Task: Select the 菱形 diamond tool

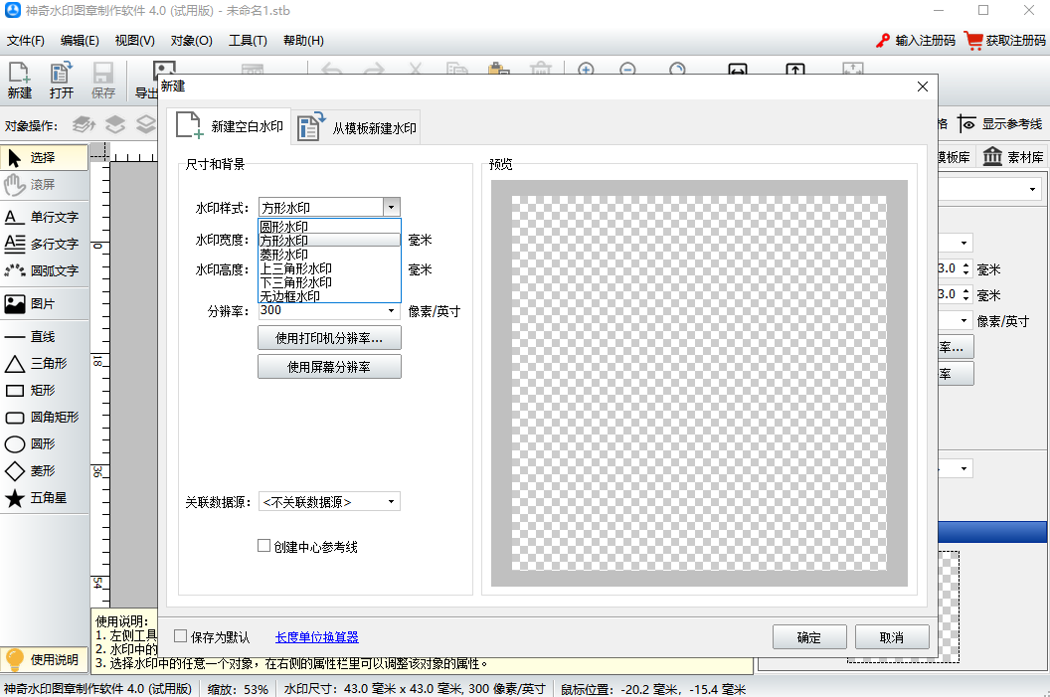Action: 44,470
